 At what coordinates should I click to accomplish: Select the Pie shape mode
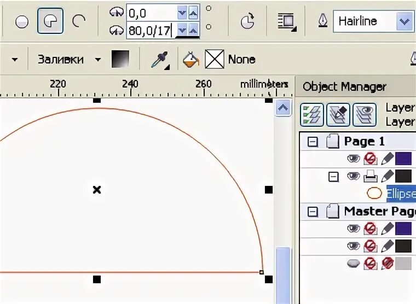tap(50, 21)
